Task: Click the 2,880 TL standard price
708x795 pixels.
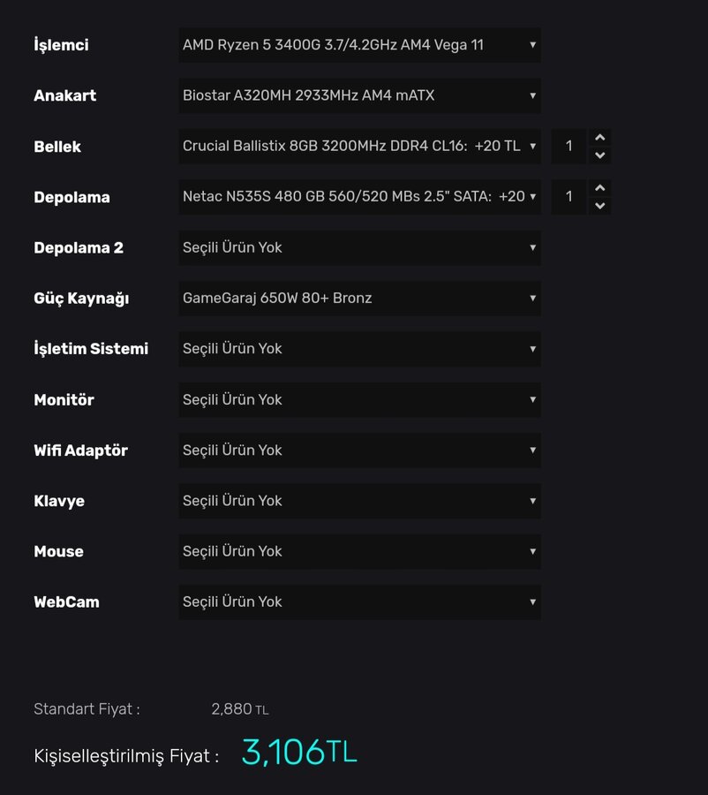Action: 239,709
